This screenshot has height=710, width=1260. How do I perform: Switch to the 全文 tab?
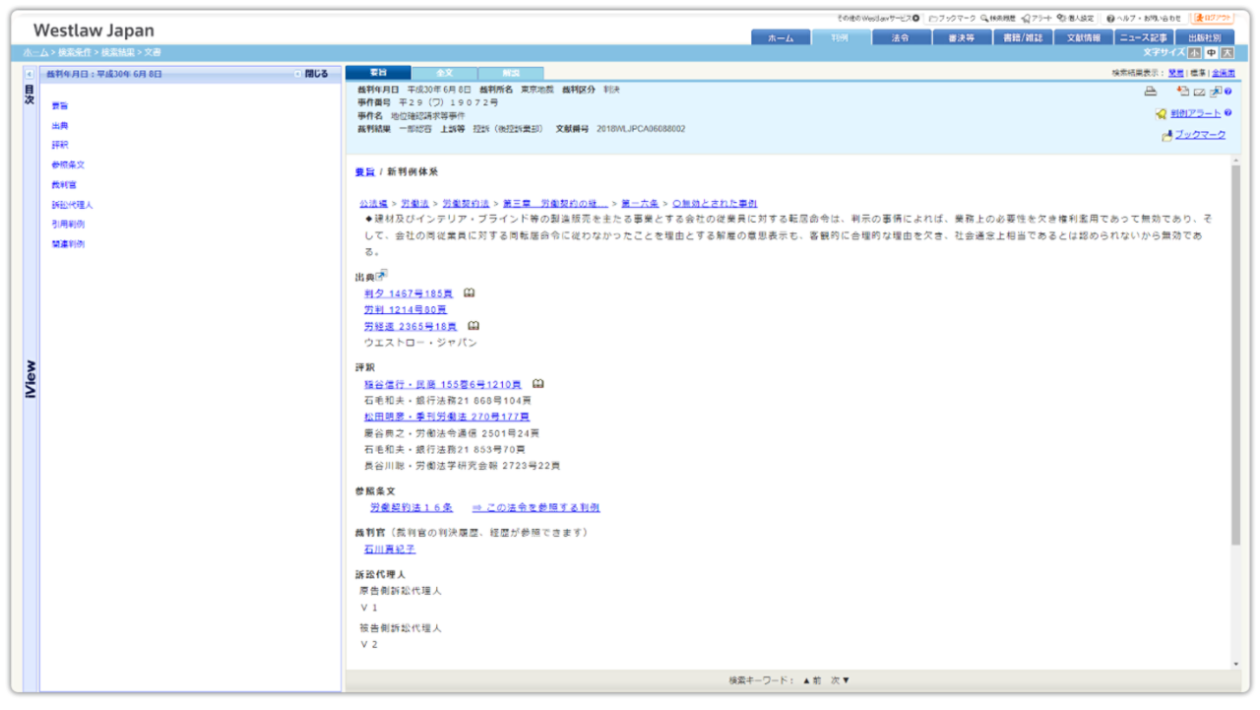[x=444, y=73]
